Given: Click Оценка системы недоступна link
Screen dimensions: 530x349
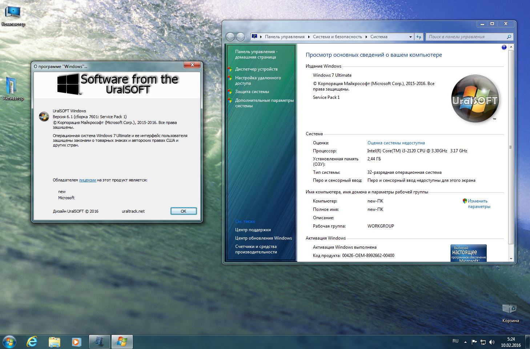Looking at the screenshot, I should pyautogui.click(x=396, y=143).
